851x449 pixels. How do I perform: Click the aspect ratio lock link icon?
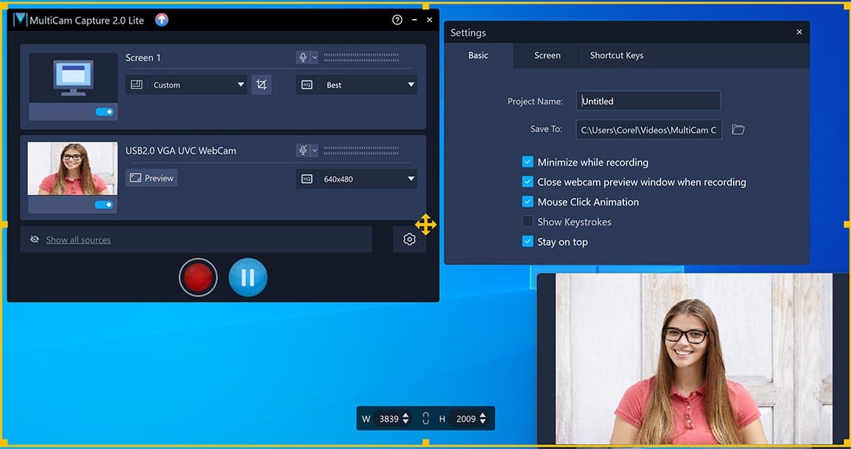click(425, 419)
